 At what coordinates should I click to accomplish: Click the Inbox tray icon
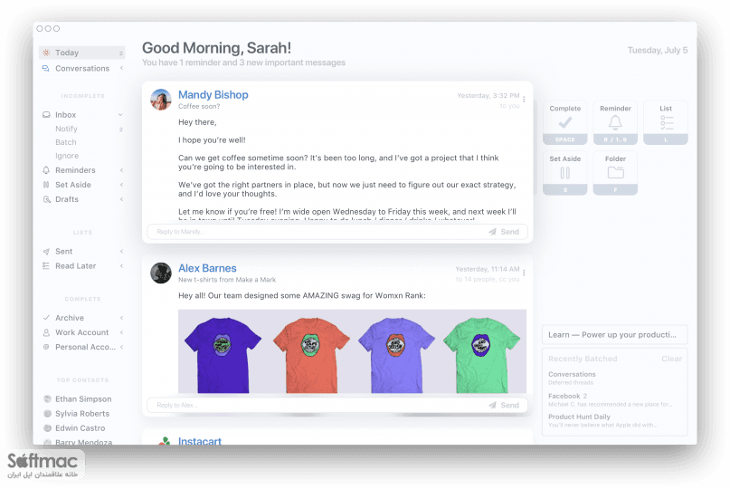tap(46, 115)
